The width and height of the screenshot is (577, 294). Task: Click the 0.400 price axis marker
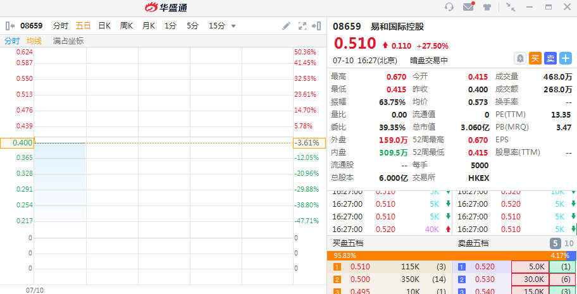(17, 143)
